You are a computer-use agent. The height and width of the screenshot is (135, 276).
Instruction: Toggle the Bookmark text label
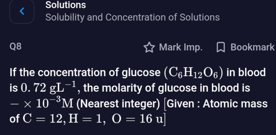[252, 47]
